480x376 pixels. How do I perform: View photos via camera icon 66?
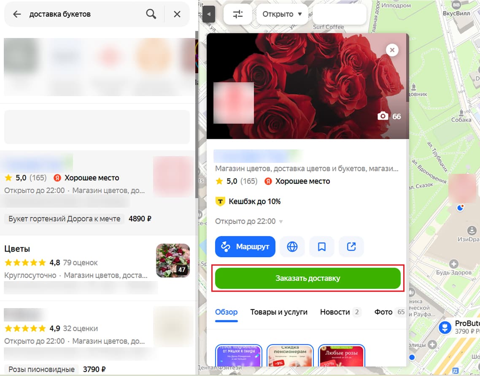click(389, 116)
